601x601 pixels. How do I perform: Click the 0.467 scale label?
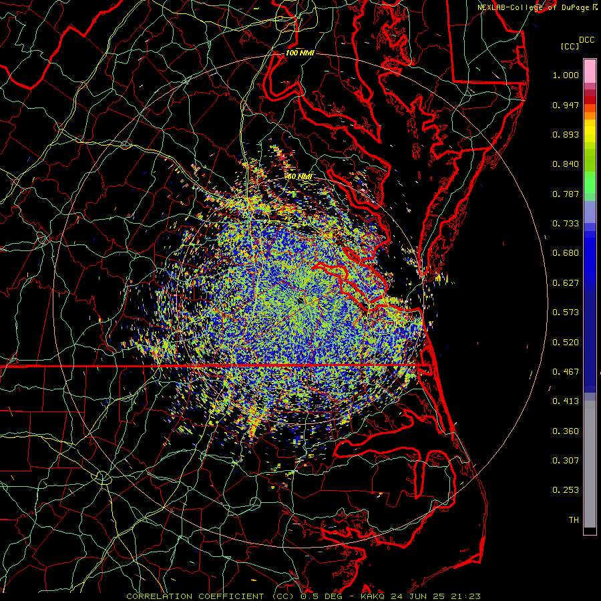566,372
